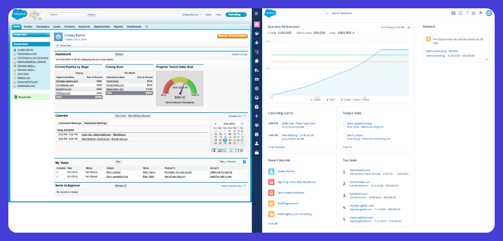Open Customize Page link

[240, 54]
